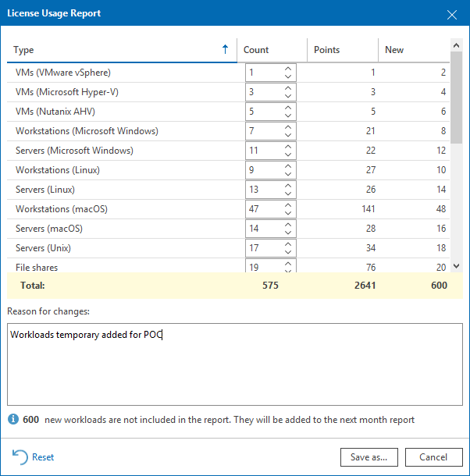Select the Servers (Unix) row label
The height and width of the screenshot is (476, 470).
pyautogui.click(x=43, y=248)
